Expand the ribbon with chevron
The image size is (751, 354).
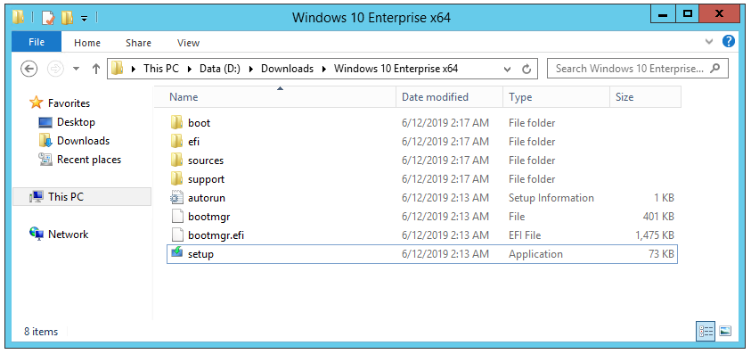coord(709,42)
